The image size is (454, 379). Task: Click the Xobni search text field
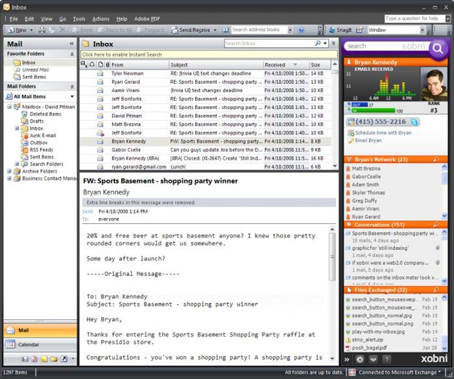pyautogui.click(x=386, y=46)
